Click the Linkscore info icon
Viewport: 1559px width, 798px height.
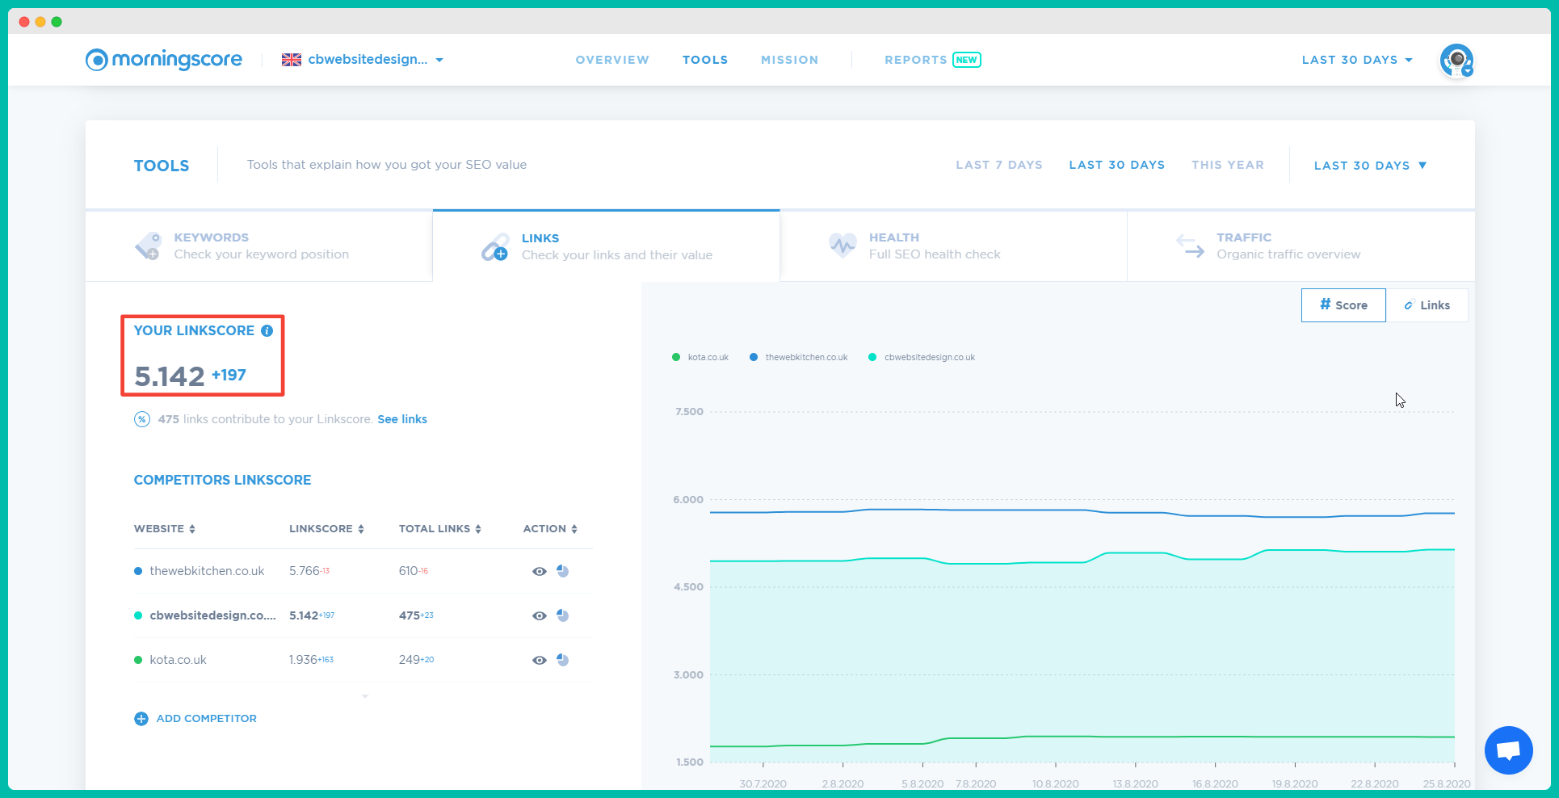(x=267, y=331)
